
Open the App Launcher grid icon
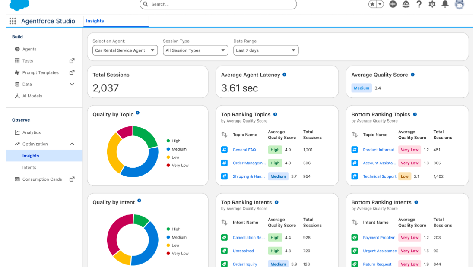click(13, 21)
